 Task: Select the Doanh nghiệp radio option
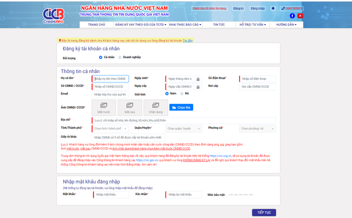(120, 57)
